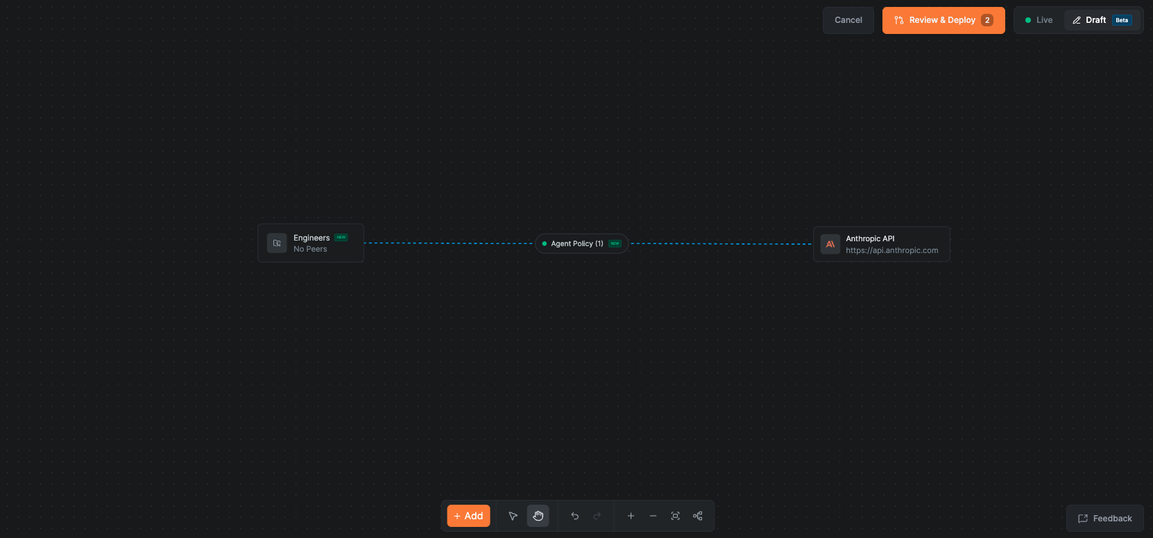Click the https://api.anthropic.com URL text

(x=892, y=250)
